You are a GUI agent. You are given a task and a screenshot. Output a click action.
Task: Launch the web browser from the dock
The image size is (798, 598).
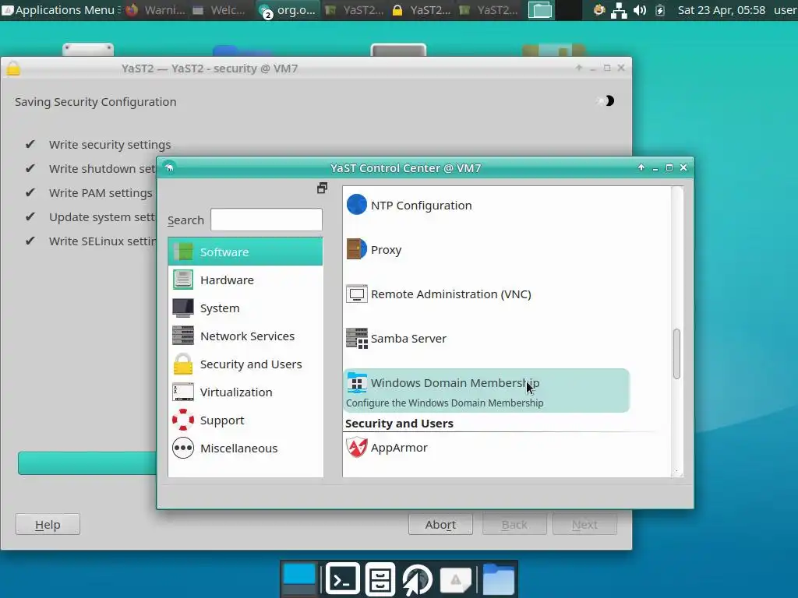418,579
